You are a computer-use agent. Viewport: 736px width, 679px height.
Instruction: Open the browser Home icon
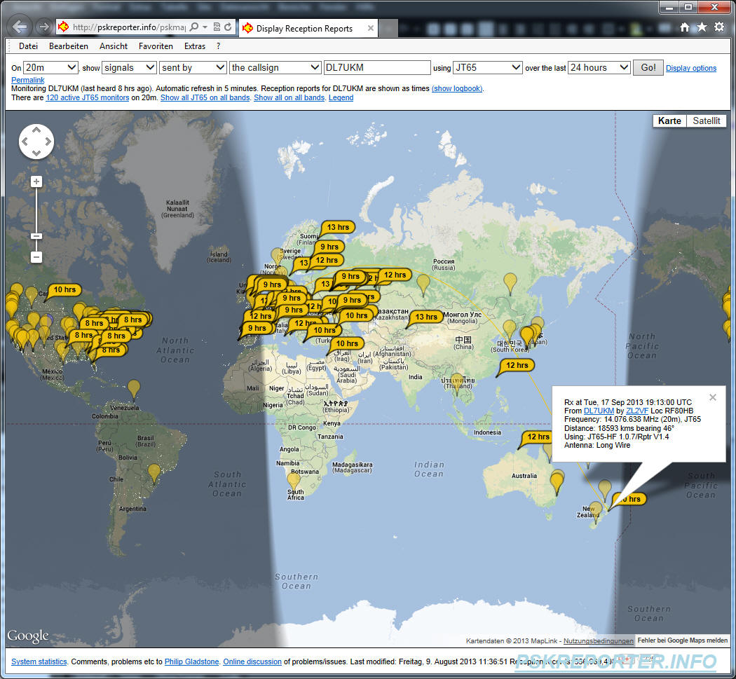coord(685,27)
